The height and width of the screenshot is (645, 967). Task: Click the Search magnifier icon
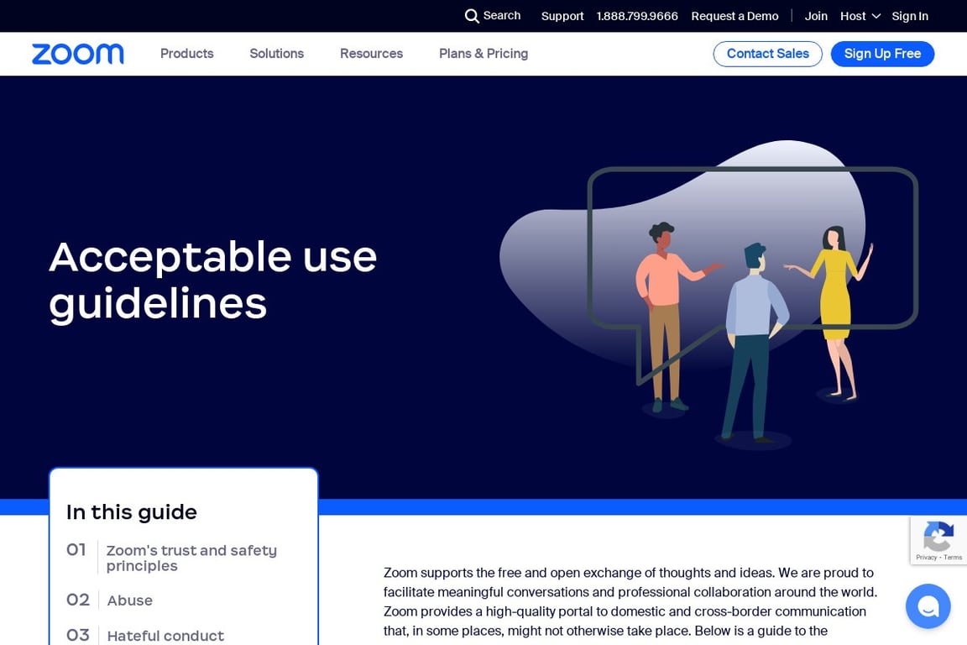(472, 16)
